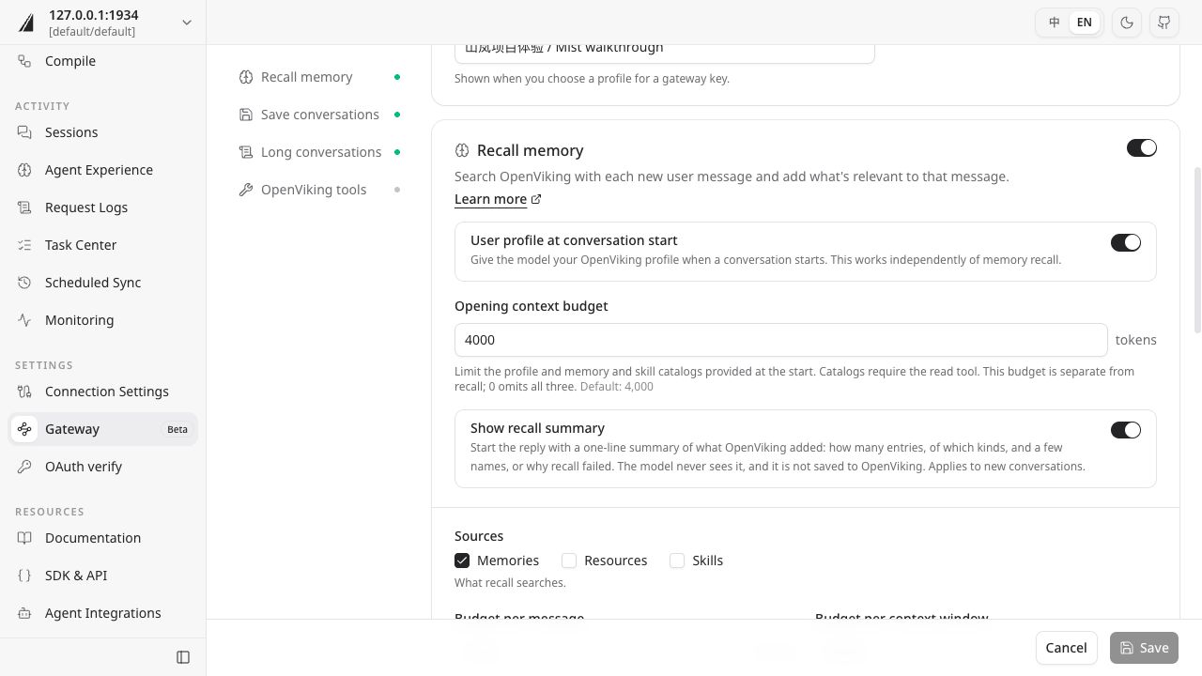Jump to the Long conversations section
Viewport: 1202px width, 676px height.
(x=319, y=152)
